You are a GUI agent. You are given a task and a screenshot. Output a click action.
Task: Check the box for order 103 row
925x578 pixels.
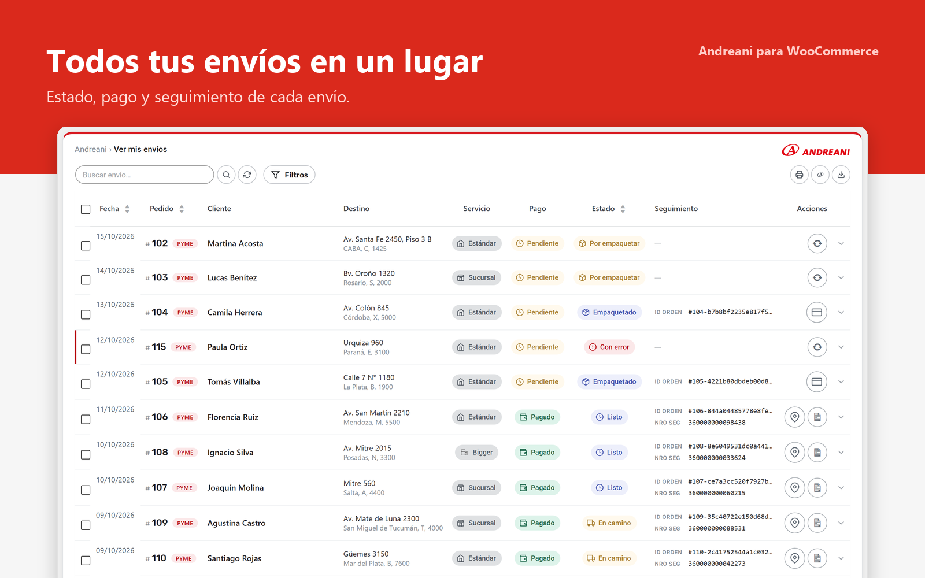(86, 280)
